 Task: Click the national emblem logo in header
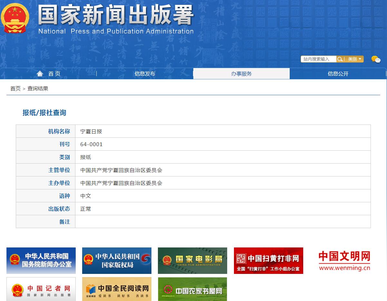click(x=15, y=18)
